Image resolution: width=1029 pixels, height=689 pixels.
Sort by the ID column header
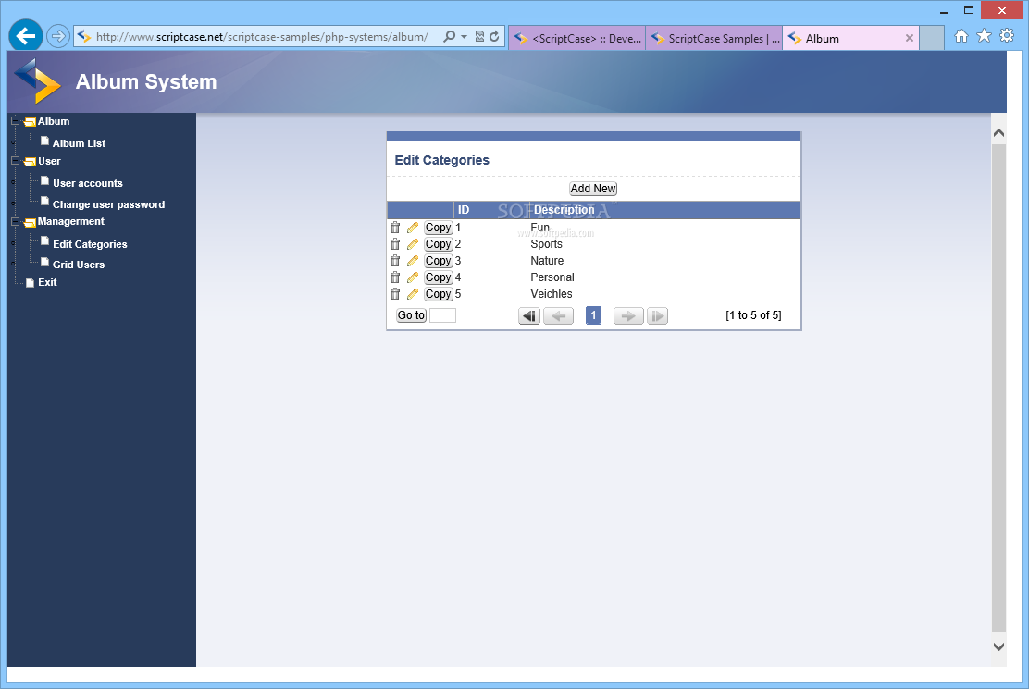click(x=464, y=210)
